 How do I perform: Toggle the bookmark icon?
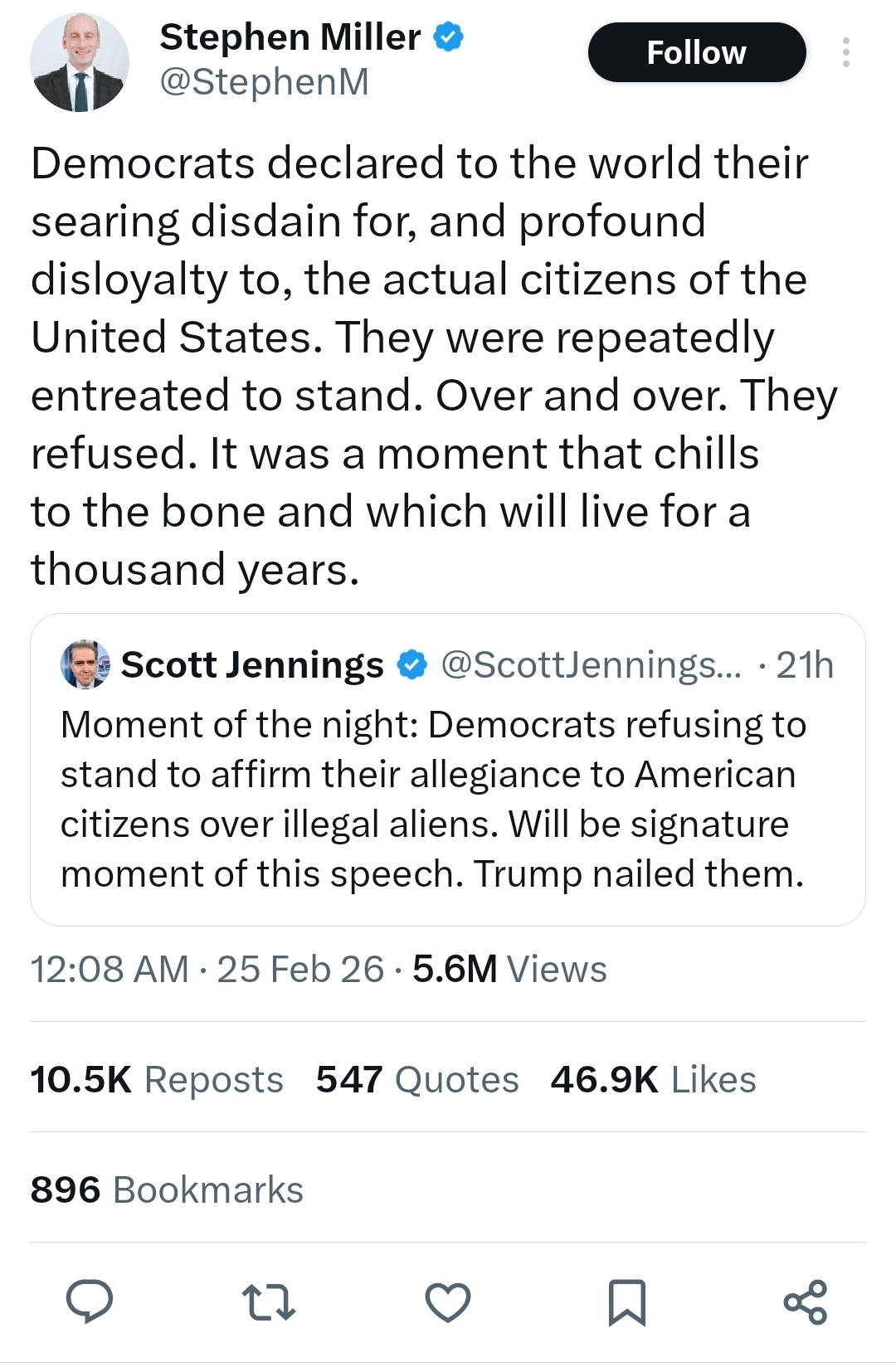pyautogui.click(x=626, y=1302)
